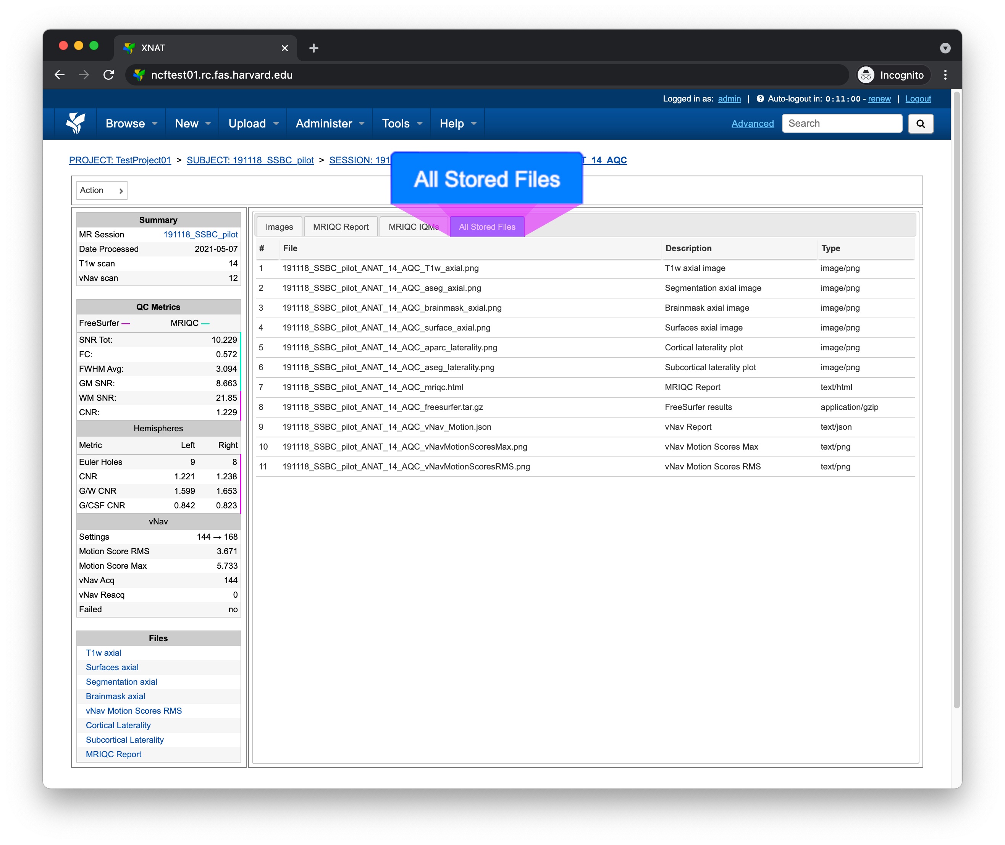The height and width of the screenshot is (845, 1005).
Task: Go back with browser back arrow
Action: coord(60,75)
